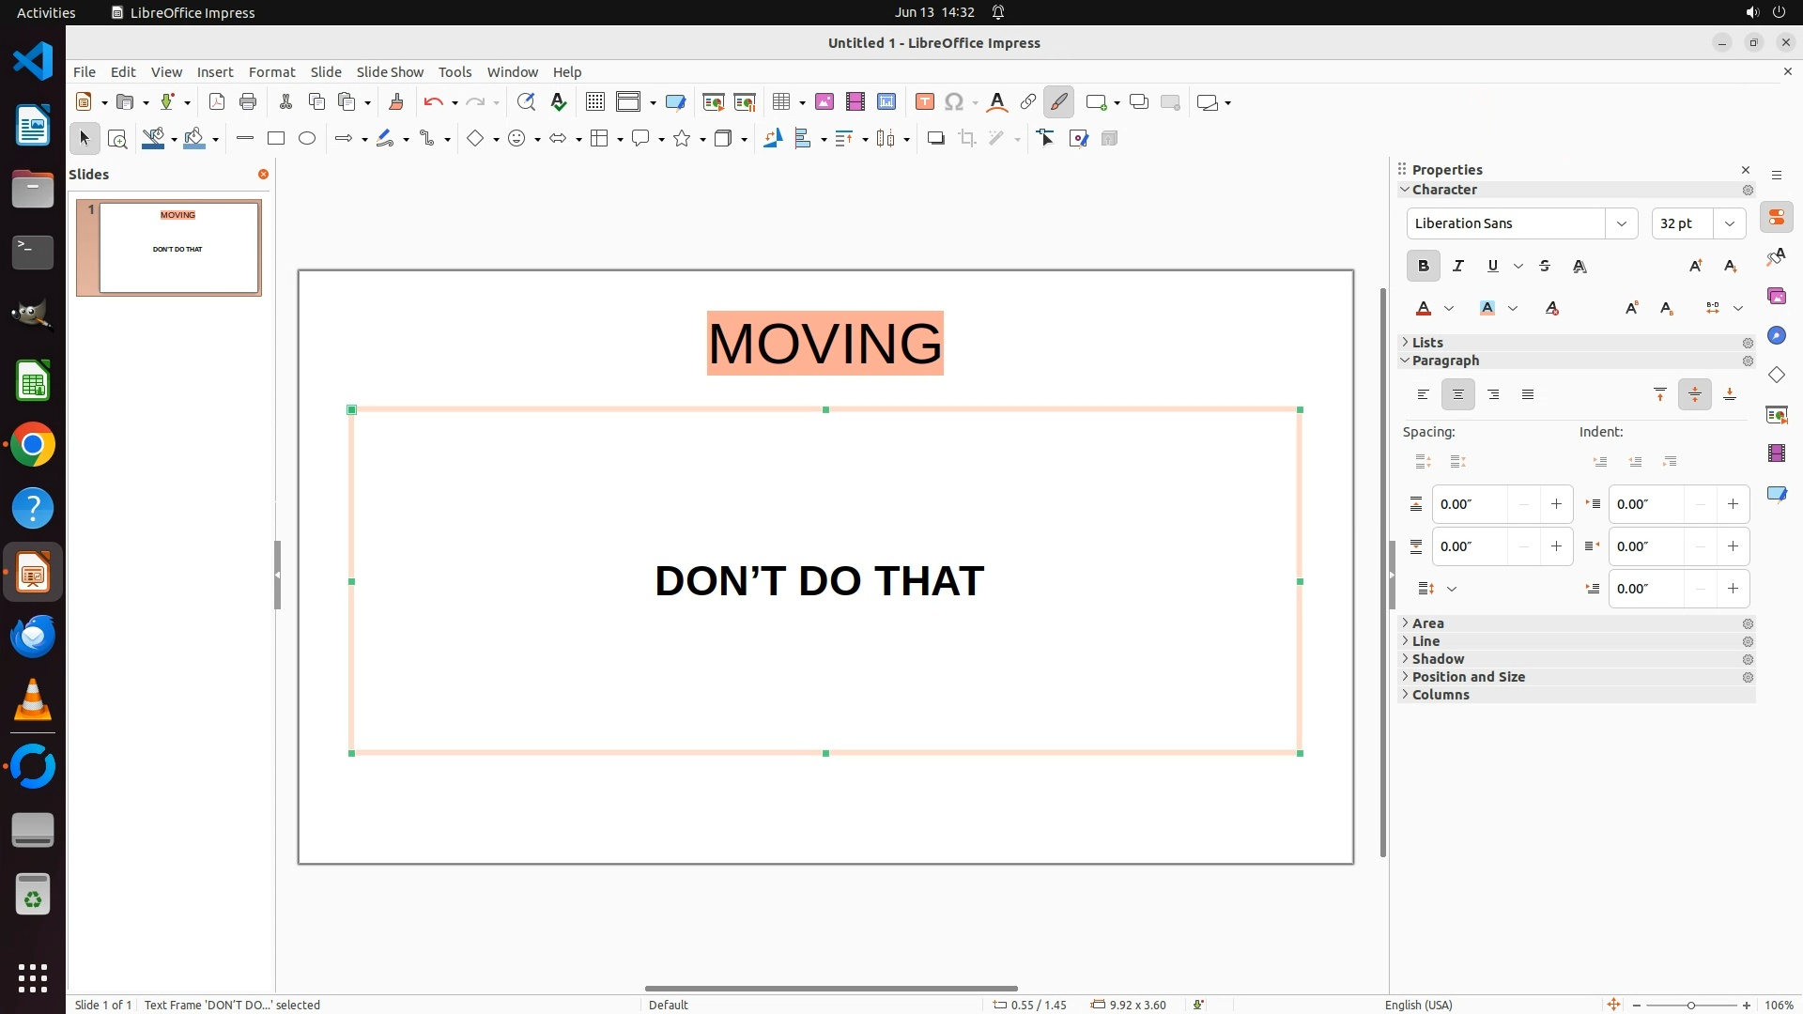The width and height of the screenshot is (1803, 1014).
Task: Open the Format menu
Action: [x=271, y=72]
